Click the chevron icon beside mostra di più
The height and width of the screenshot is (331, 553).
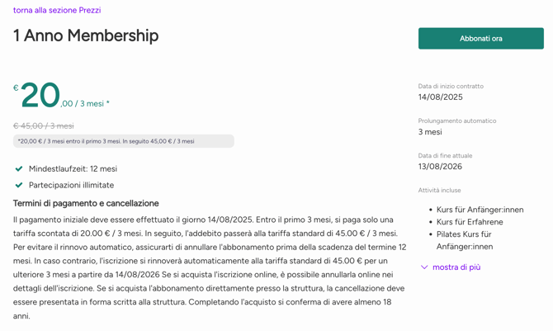click(x=424, y=267)
